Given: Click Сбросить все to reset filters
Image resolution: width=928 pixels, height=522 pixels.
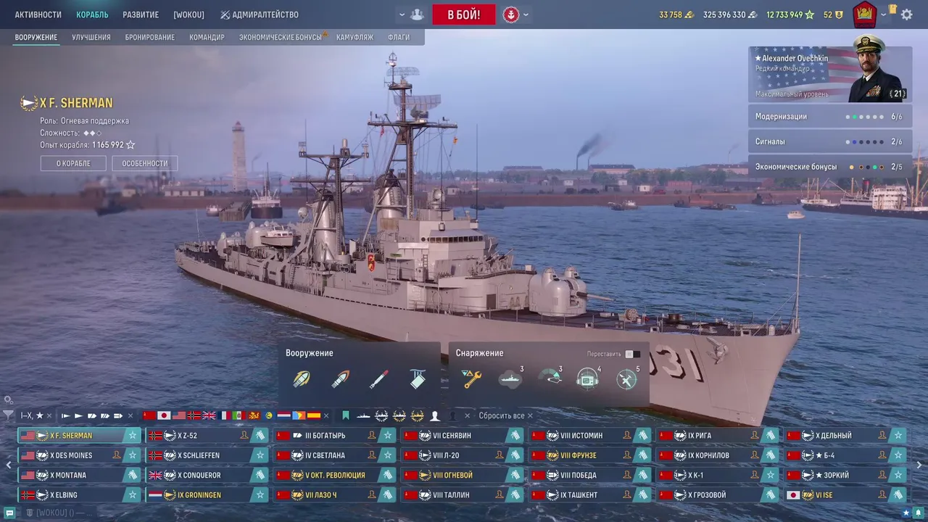Looking at the screenshot, I should click(x=506, y=415).
